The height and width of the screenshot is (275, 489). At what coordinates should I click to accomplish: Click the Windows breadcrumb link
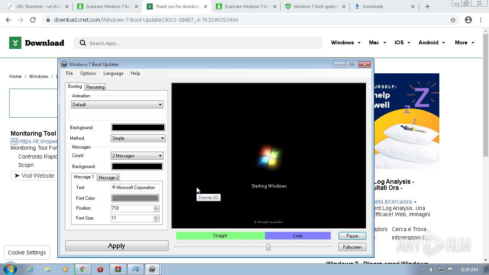(39, 76)
